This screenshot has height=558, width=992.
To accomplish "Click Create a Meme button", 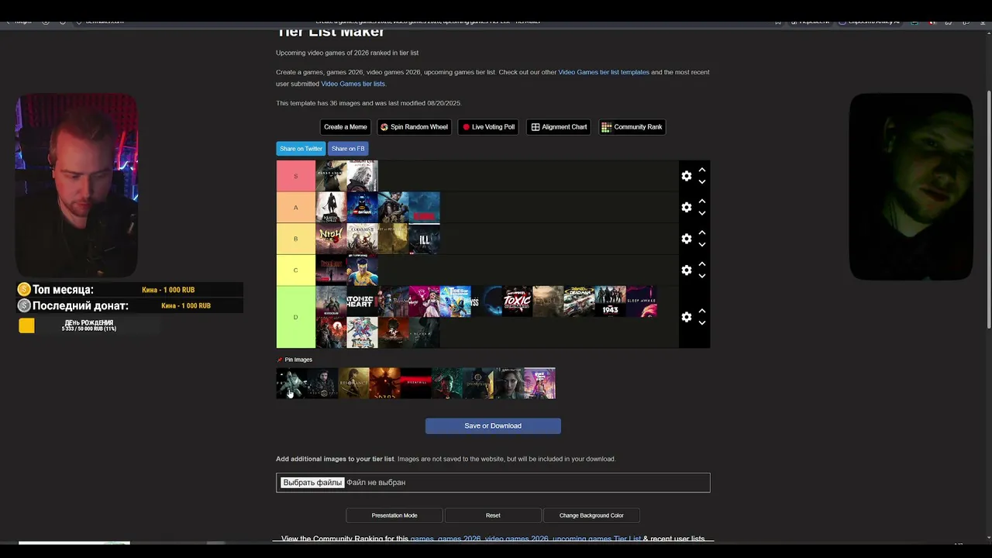I will (x=345, y=127).
